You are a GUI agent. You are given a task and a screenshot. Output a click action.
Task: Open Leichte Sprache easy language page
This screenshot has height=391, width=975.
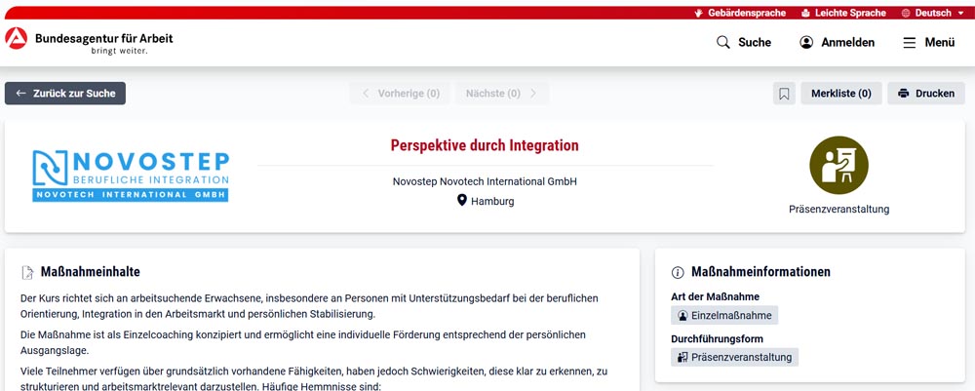[x=843, y=13]
